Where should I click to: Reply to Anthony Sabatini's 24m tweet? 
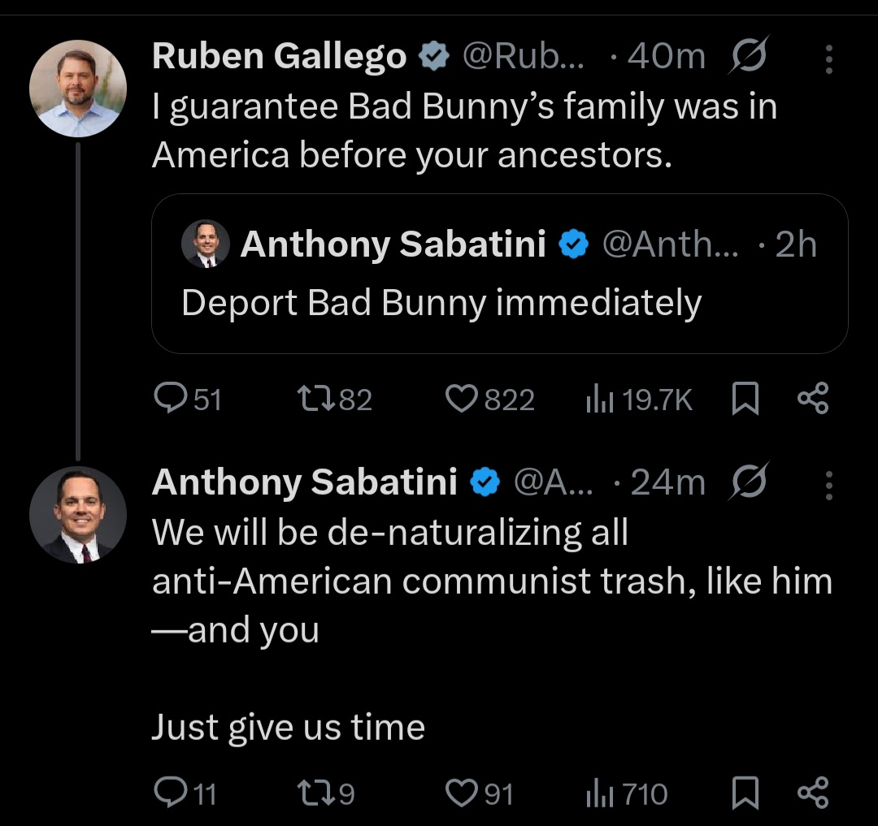tap(169, 793)
